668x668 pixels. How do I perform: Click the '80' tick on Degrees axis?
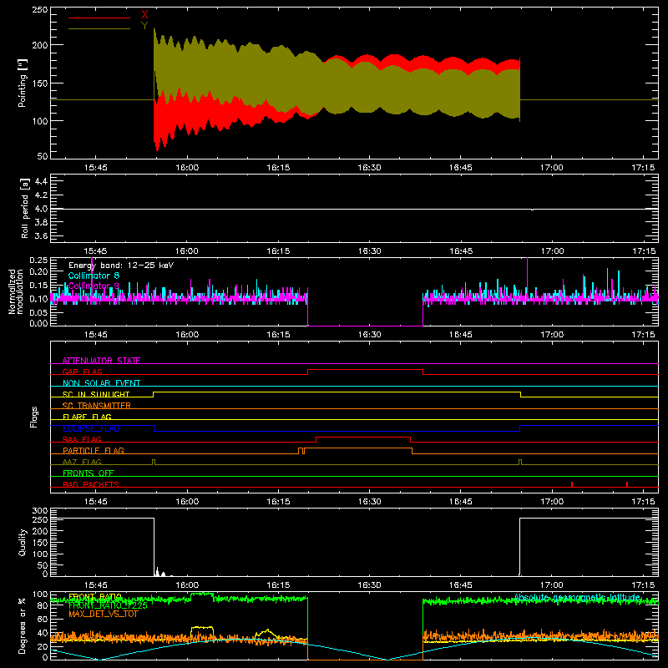(43, 605)
